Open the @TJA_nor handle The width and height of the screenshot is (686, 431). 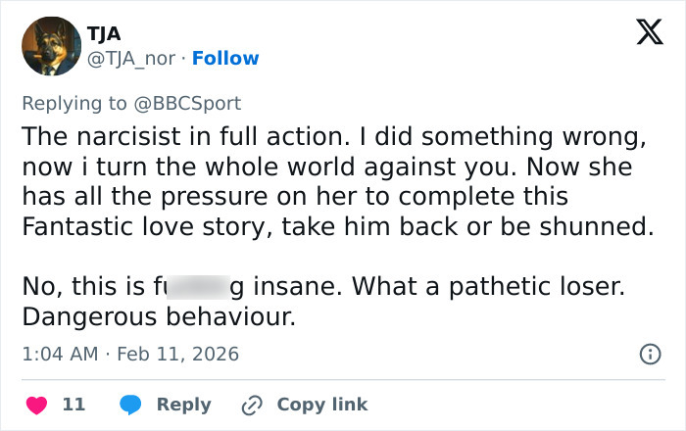[x=134, y=58]
